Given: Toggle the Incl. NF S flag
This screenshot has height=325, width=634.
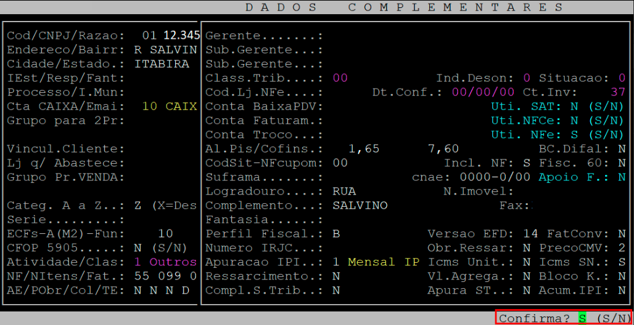Looking at the screenshot, I should click(x=526, y=163).
